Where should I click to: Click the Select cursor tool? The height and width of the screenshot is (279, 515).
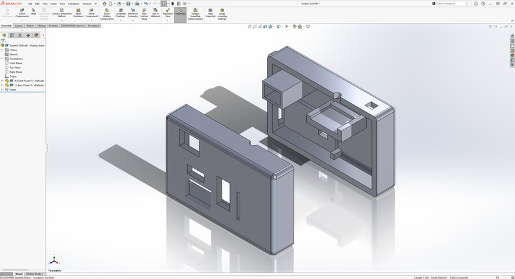164,4
